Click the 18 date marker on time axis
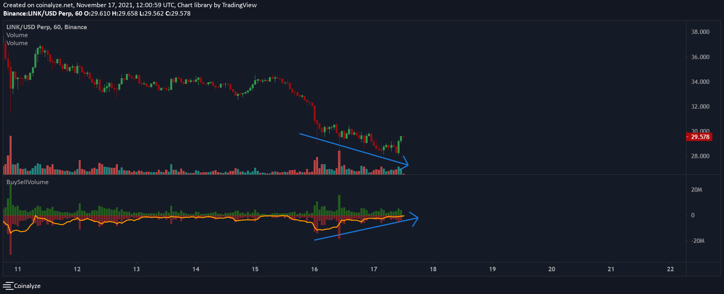Screen dimensions: 724x294 click(433, 269)
